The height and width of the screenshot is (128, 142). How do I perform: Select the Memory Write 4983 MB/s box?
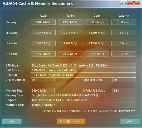pyautogui.click(x=70, y=22)
